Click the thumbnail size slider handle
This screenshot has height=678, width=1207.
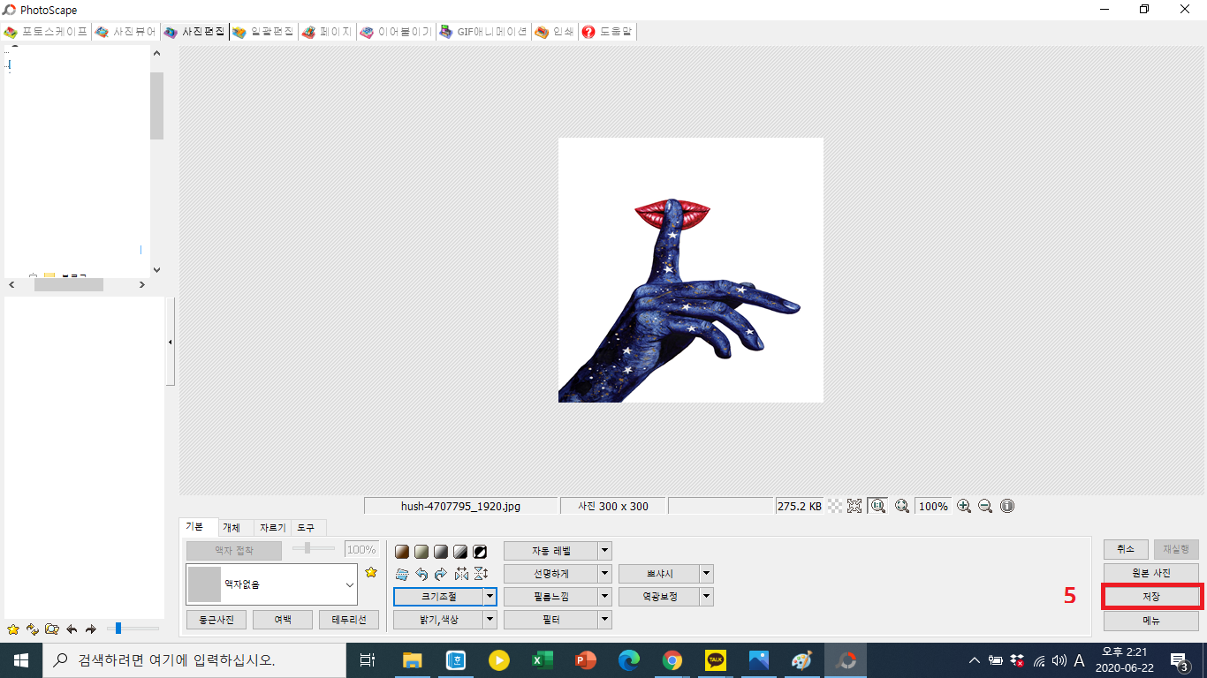[x=118, y=629]
